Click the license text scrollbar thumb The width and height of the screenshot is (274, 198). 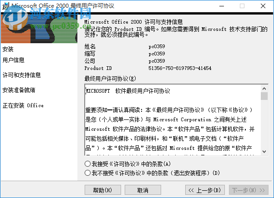264,96
